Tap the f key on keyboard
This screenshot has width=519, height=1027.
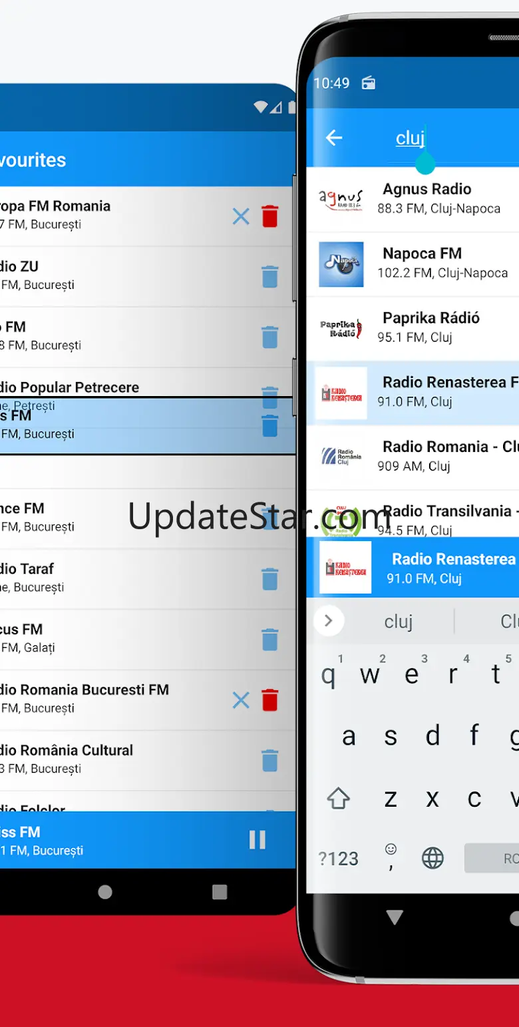coord(474,736)
